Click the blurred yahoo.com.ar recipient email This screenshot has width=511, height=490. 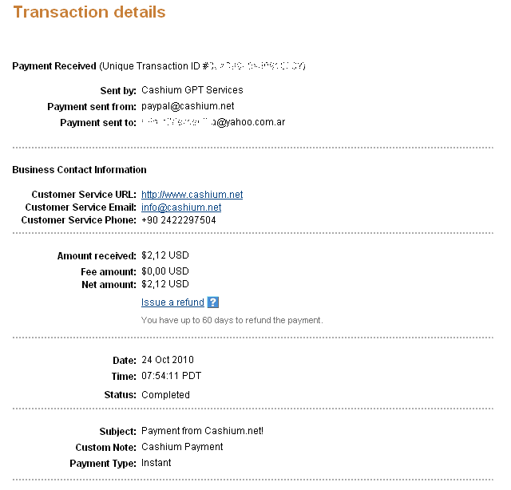(x=213, y=122)
